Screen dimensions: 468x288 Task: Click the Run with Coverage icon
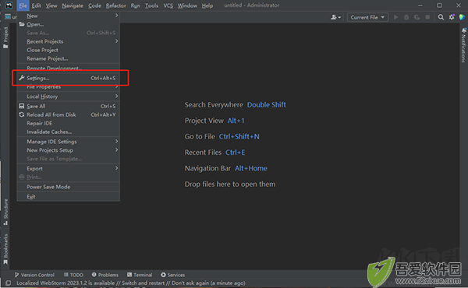point(417,17)
